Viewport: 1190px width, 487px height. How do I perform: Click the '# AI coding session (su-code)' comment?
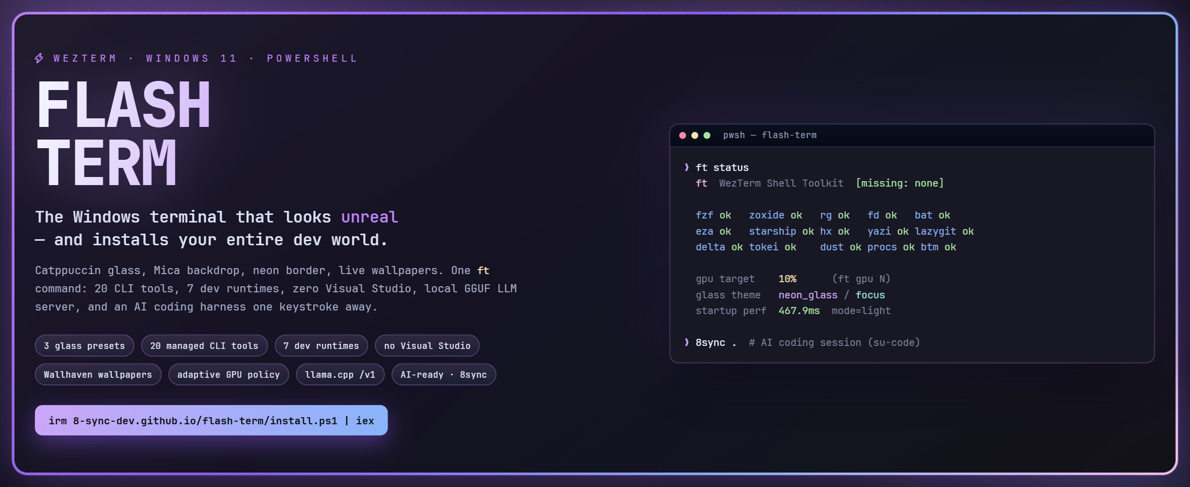(x=834, y=342)
